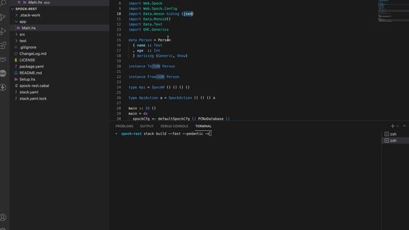
Task: Click line number 28 in the gutter
Action: coord(119,108)
